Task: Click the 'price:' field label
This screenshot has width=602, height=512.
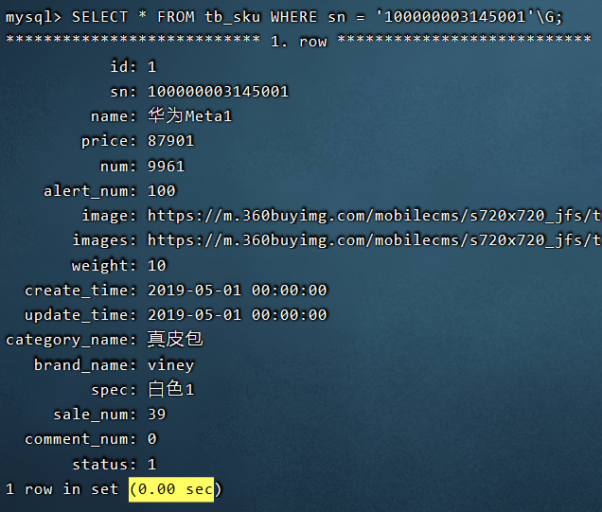Action: (x=109, y=141)
